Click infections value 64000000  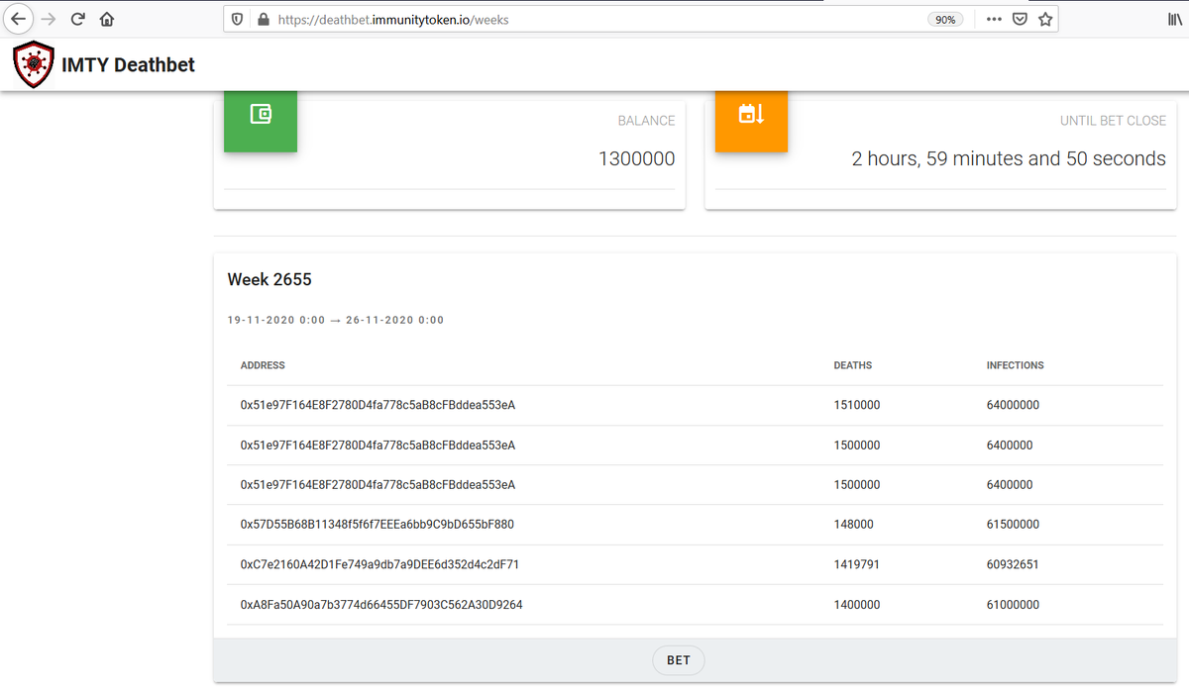1013,405
